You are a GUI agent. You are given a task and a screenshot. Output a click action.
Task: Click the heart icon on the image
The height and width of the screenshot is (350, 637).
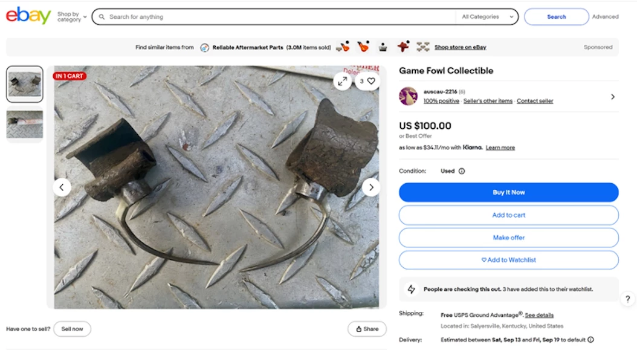[x=371, y=81]
